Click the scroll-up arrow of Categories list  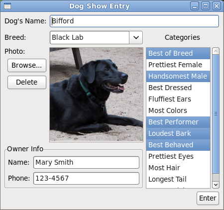click(216, 51)
